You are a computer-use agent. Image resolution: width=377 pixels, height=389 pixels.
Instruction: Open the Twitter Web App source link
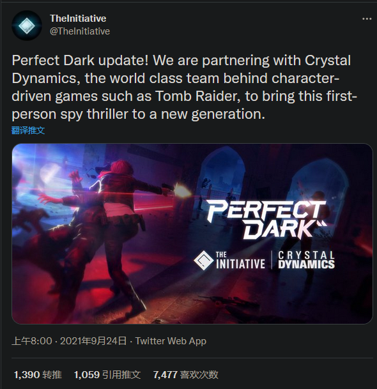tap(171, 341)
